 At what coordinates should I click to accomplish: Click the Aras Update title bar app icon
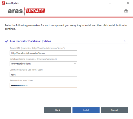[x=3, y=3]
